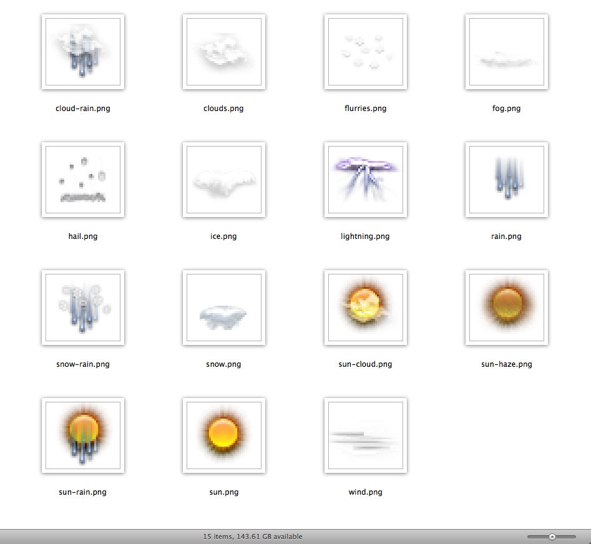
Task: Click the rain.png file name label
Action: point(507,236)
